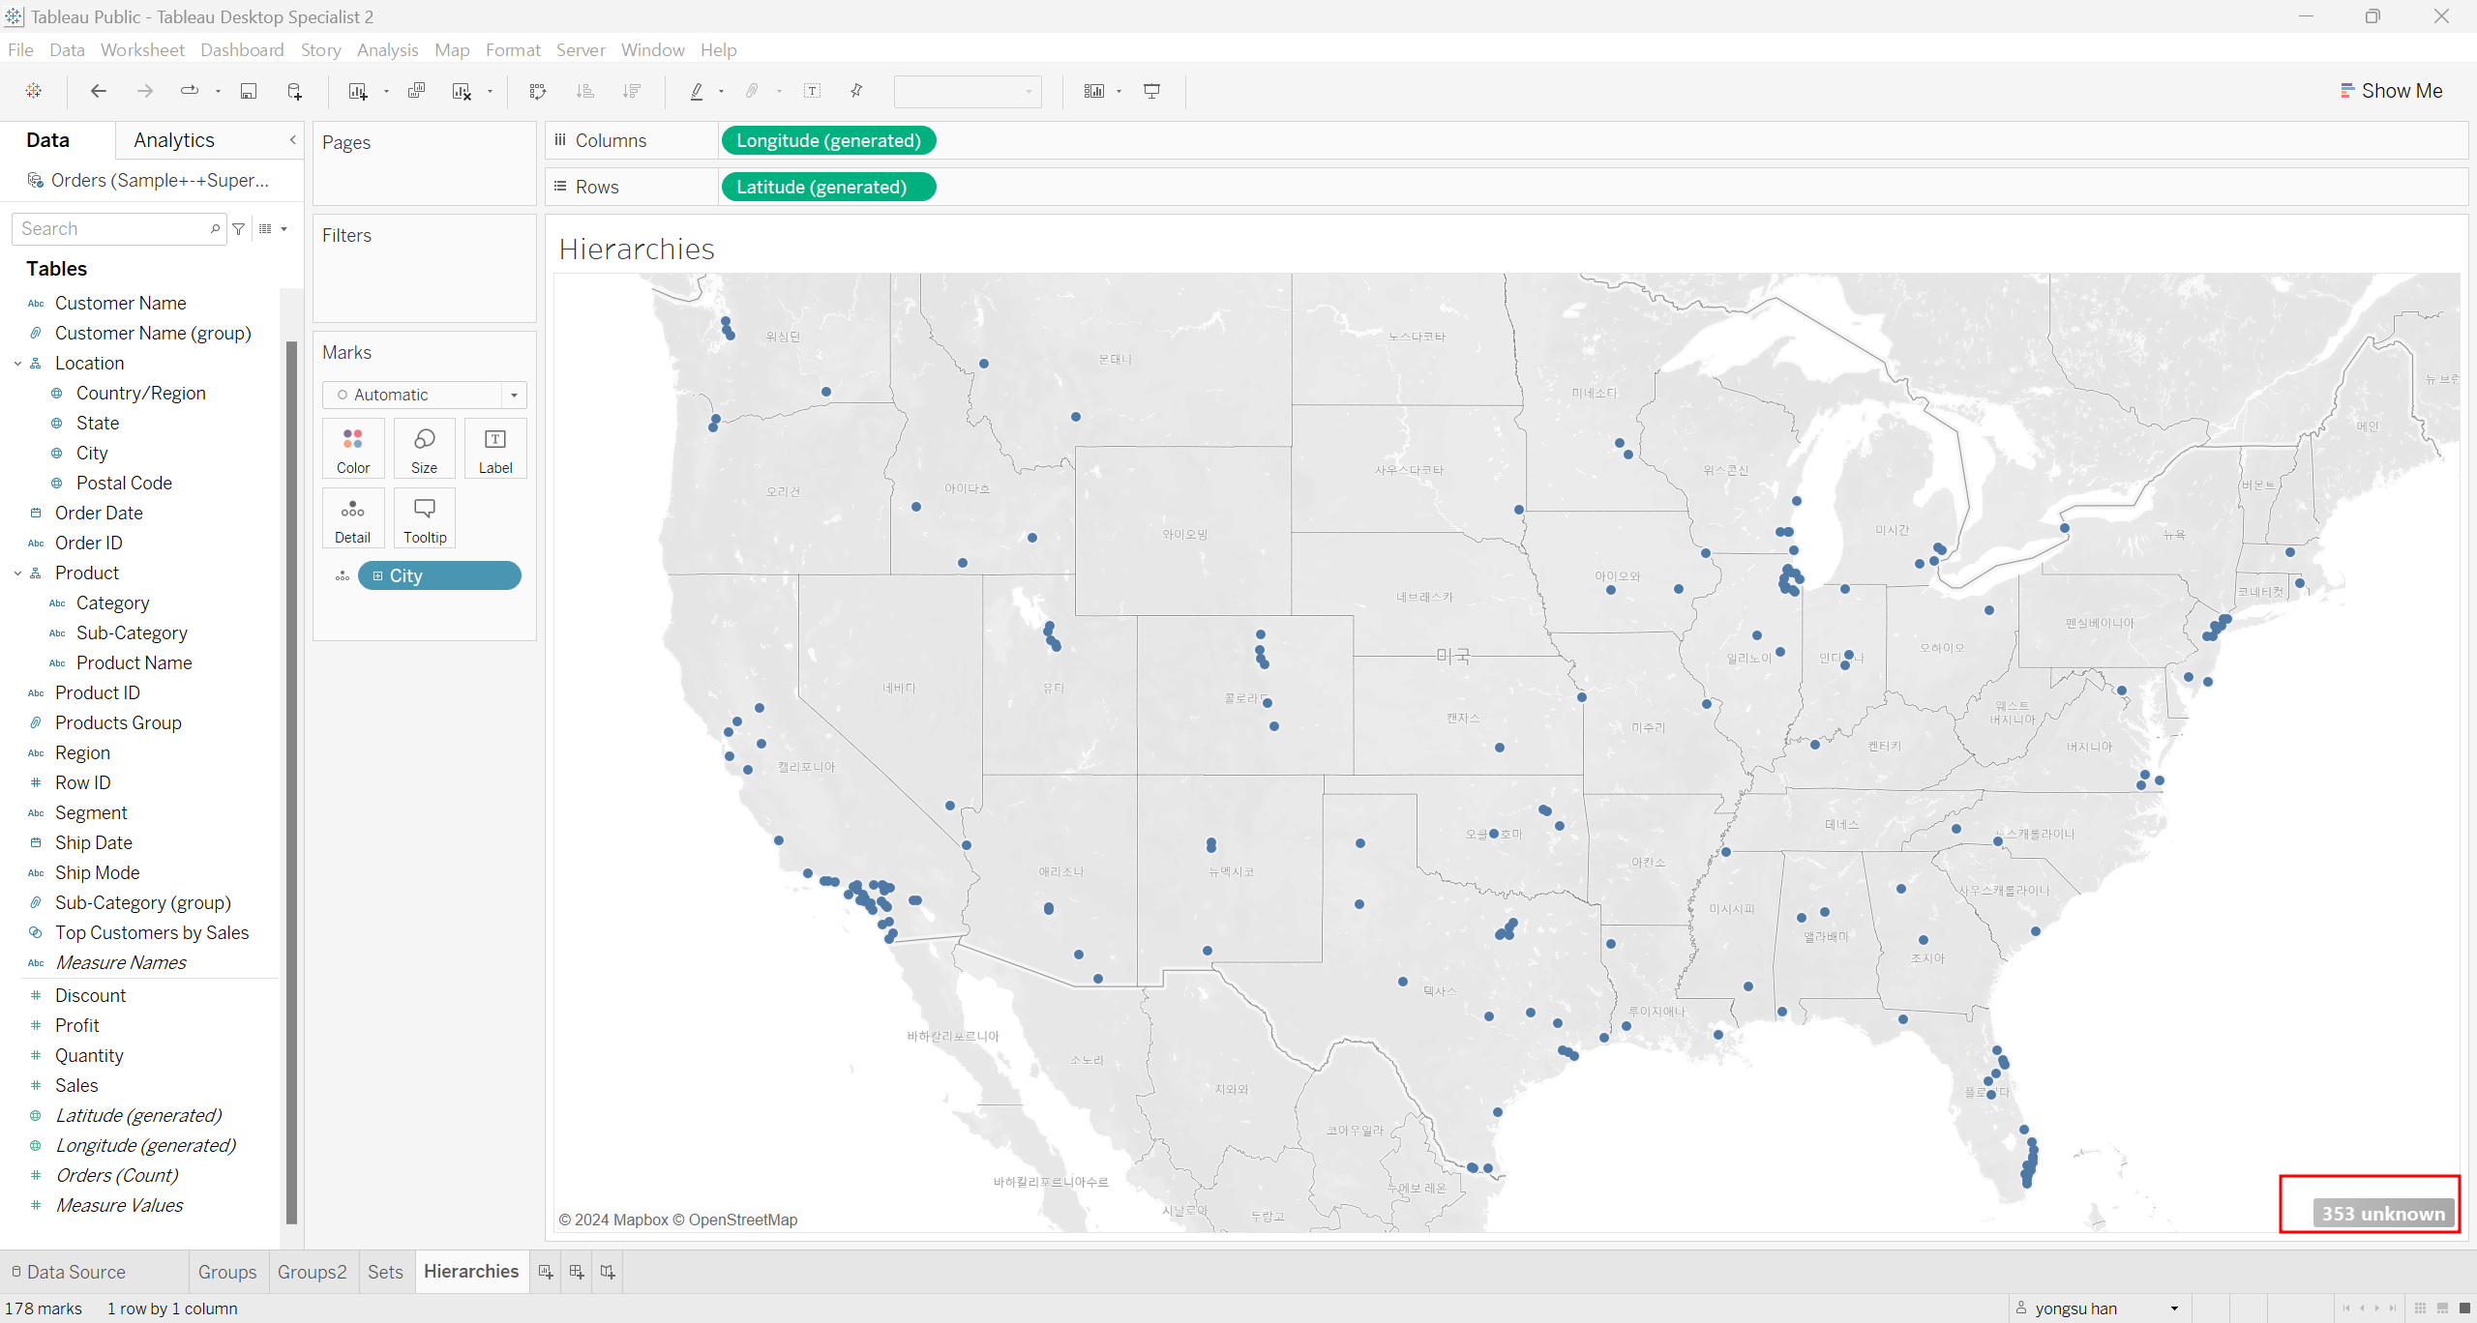The width and height of the screenshot is (2477, 1323).
Task: Collapse the Location hierarchy
Action: pyautogui.click(x=17, y=364)
